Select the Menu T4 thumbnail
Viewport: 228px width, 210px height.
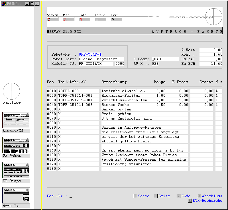tap(16, 195)
